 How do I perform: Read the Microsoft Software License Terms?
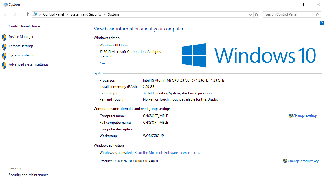[167, 153]
